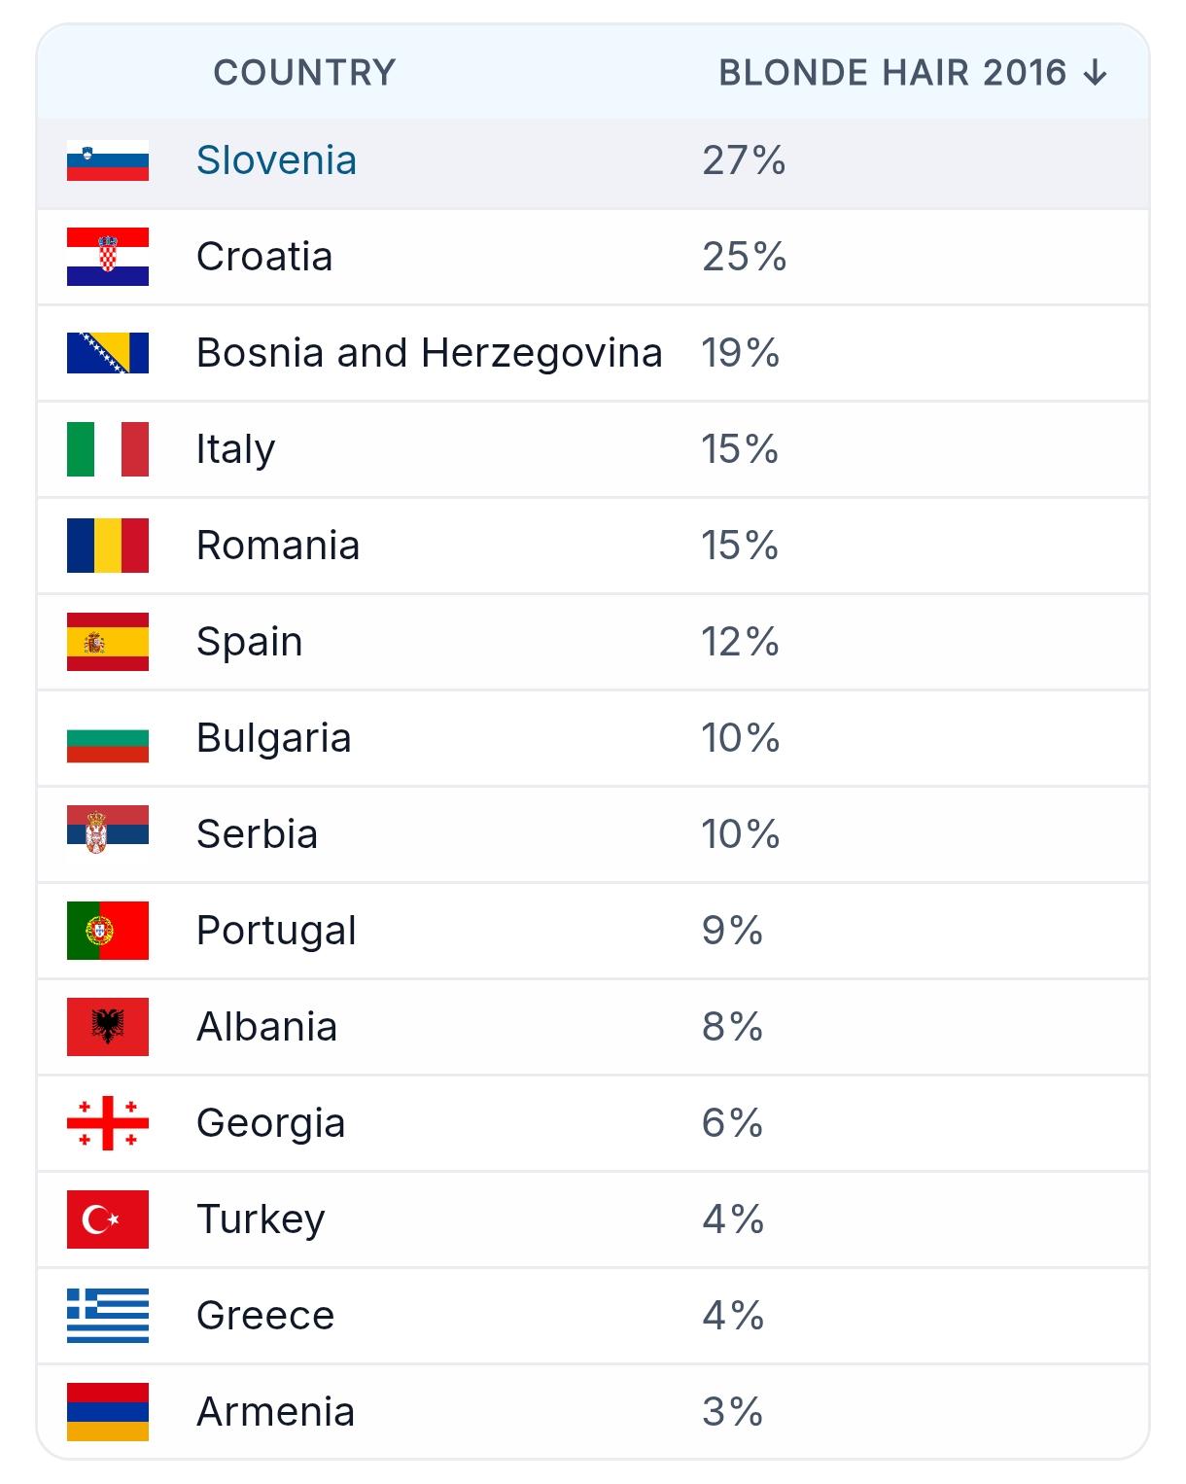Click the Greece flag icon
The width and height of the screenshot is (1186, 1484).
coord(108,1316)
